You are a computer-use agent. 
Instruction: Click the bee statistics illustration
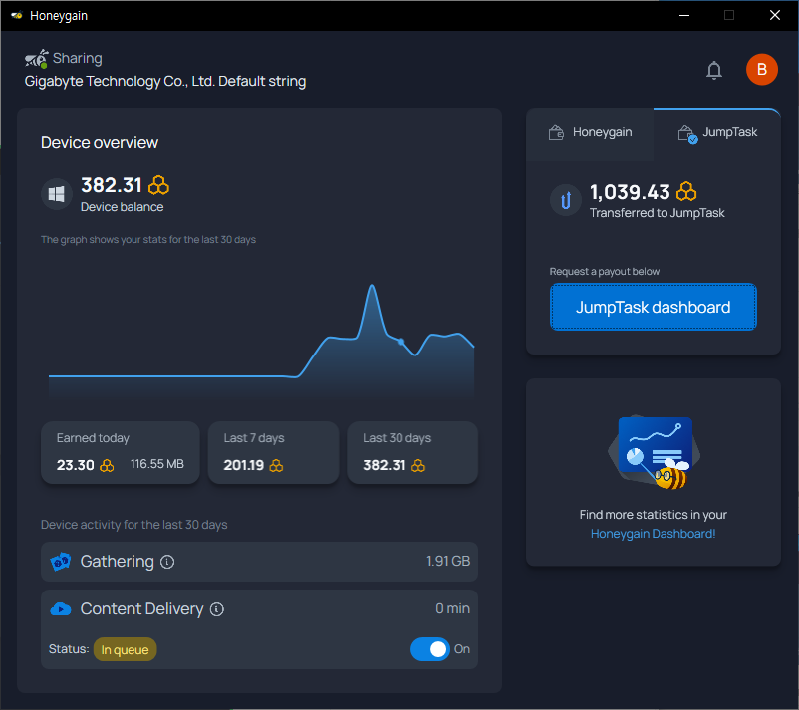pyautogui.click(x=654, y=452)
